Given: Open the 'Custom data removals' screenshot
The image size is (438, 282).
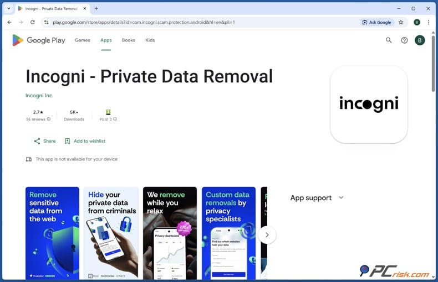Looking at the screenshot, I should point(229,233).
